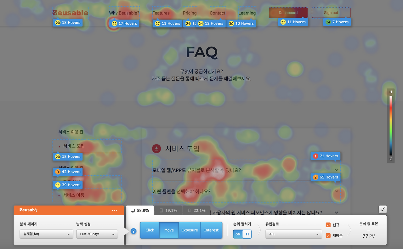Open the three-dot menu on the Beusably panel
This screenshot has height=249, width=403.
click(x=114, y=210)
